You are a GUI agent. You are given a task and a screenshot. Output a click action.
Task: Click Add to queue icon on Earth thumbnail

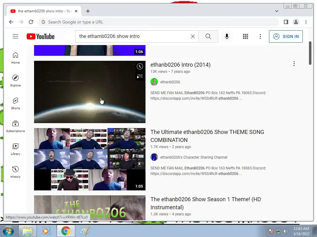140,77
